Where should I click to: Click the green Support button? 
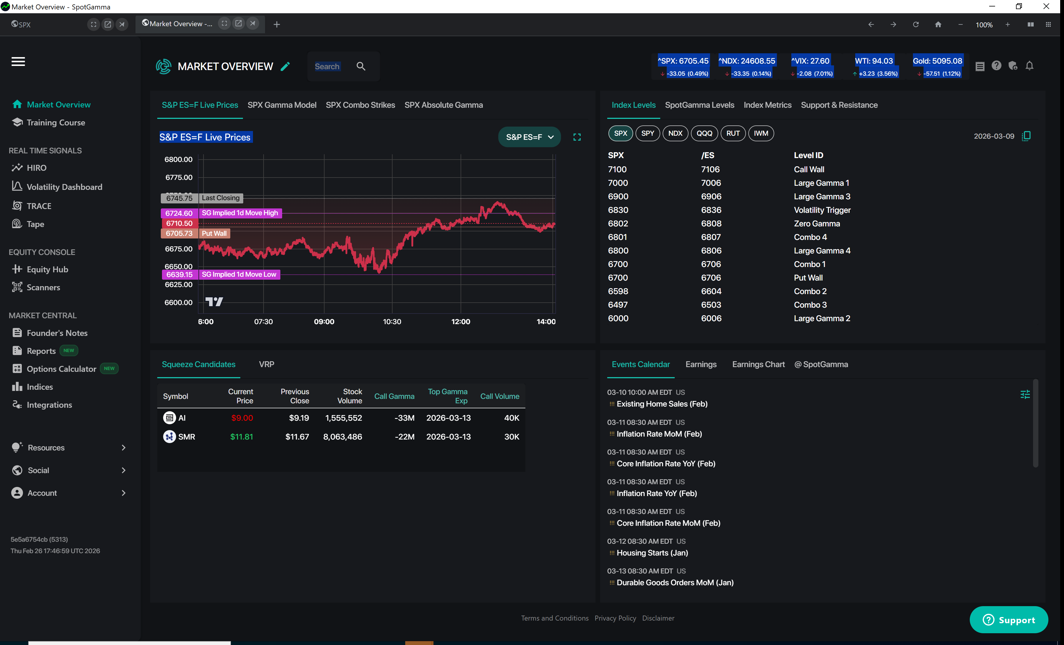(x=1008, y=620)
